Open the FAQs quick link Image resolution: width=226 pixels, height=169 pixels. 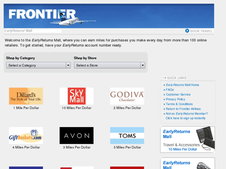[x=170, y=90]
